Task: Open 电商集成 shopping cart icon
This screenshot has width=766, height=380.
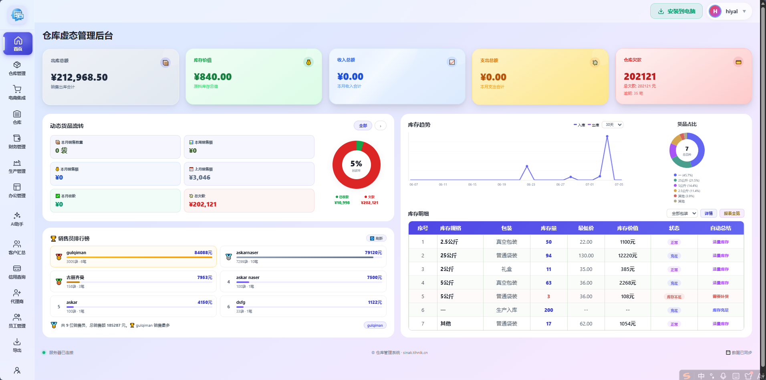Action: pyautogui.click(x=17, y=89)
